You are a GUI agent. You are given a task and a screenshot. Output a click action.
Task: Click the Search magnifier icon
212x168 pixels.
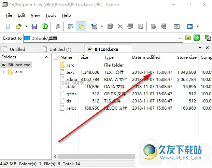pos(70,26)
